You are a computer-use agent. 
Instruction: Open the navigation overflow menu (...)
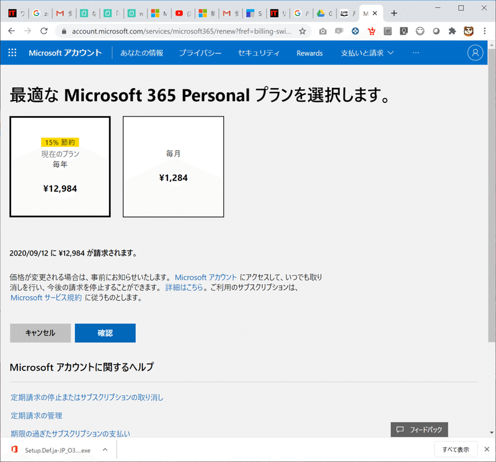415,53
